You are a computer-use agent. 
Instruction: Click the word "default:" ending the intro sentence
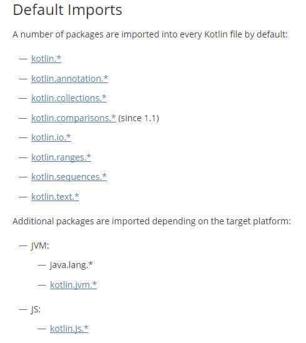272,34
